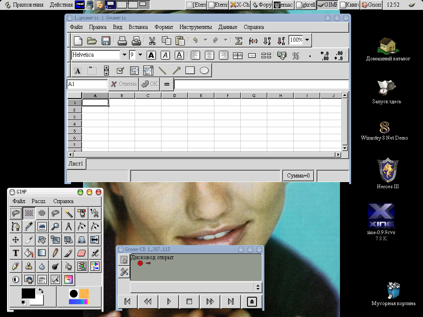Click the scissors Cut icon in Gnumeric

click(152, 41)
